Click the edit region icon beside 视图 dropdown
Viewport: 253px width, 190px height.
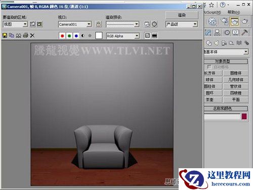pyautogui.click(x=32, y=24)
